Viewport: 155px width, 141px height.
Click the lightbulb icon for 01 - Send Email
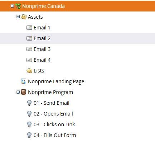29,103
